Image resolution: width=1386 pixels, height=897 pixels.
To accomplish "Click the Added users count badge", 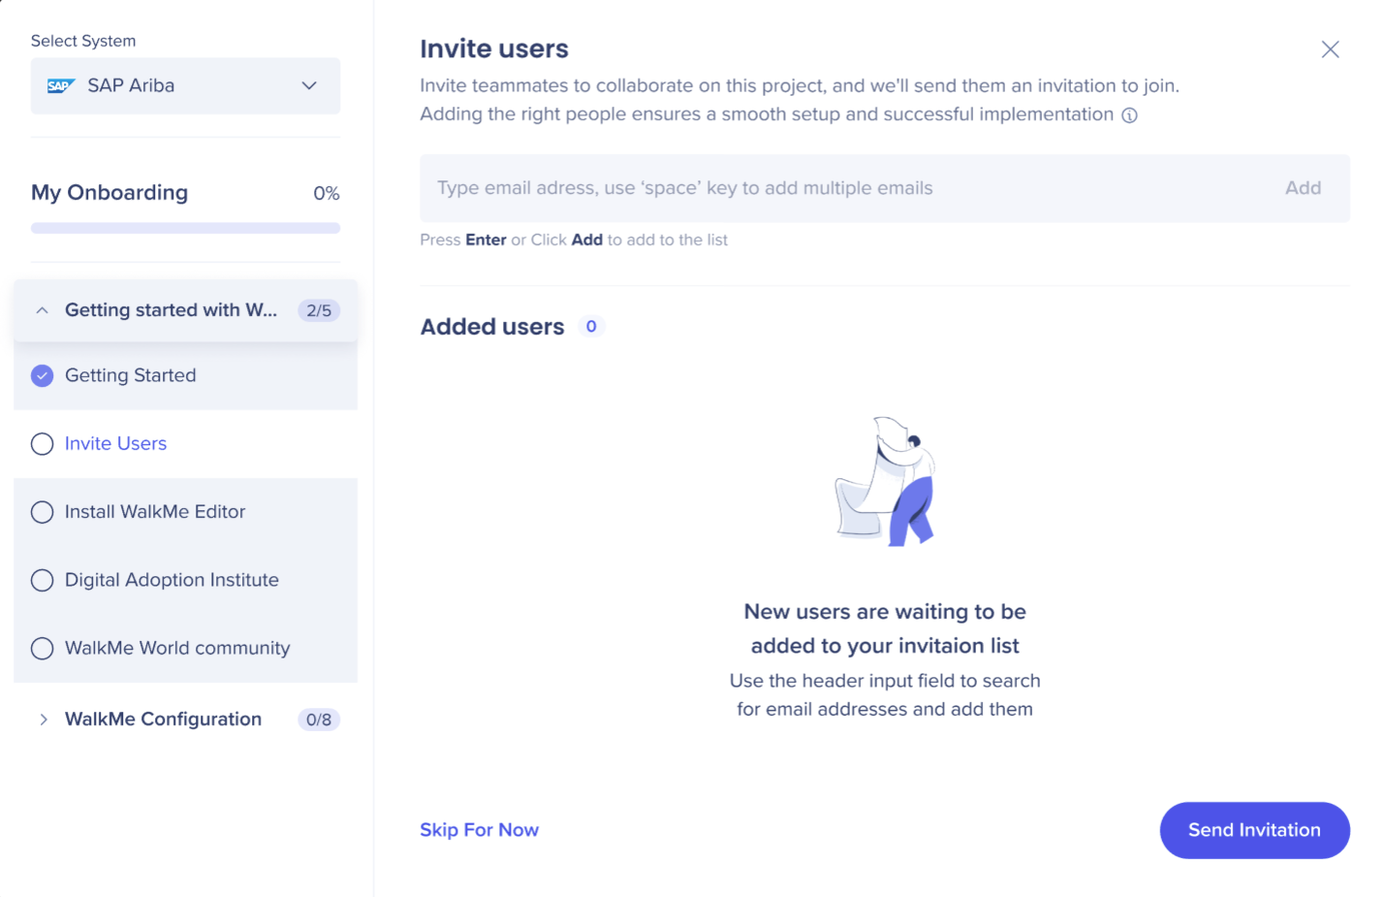I will (x=591, y=327).
